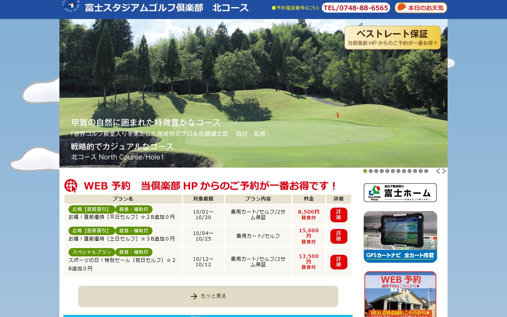Open today's weather button 本日のお天気
This screenshot has height=317, width=507.
tap(421, 8)
